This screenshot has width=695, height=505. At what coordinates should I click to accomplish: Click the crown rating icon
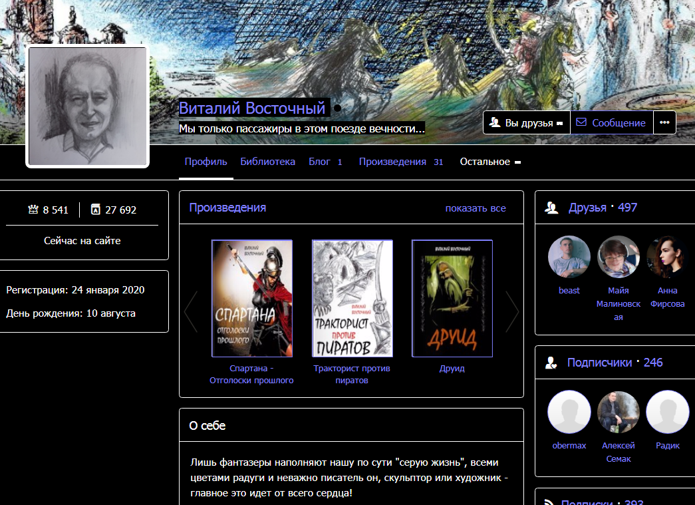tap(33, 210)
